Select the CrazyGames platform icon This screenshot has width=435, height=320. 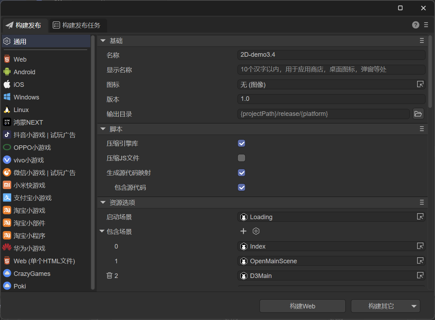click(7, 273)
